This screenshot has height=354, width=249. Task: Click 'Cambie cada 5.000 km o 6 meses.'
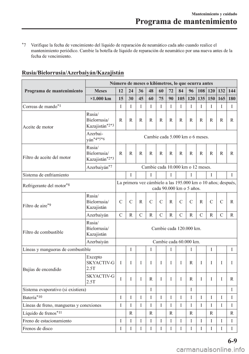point(176,137)
